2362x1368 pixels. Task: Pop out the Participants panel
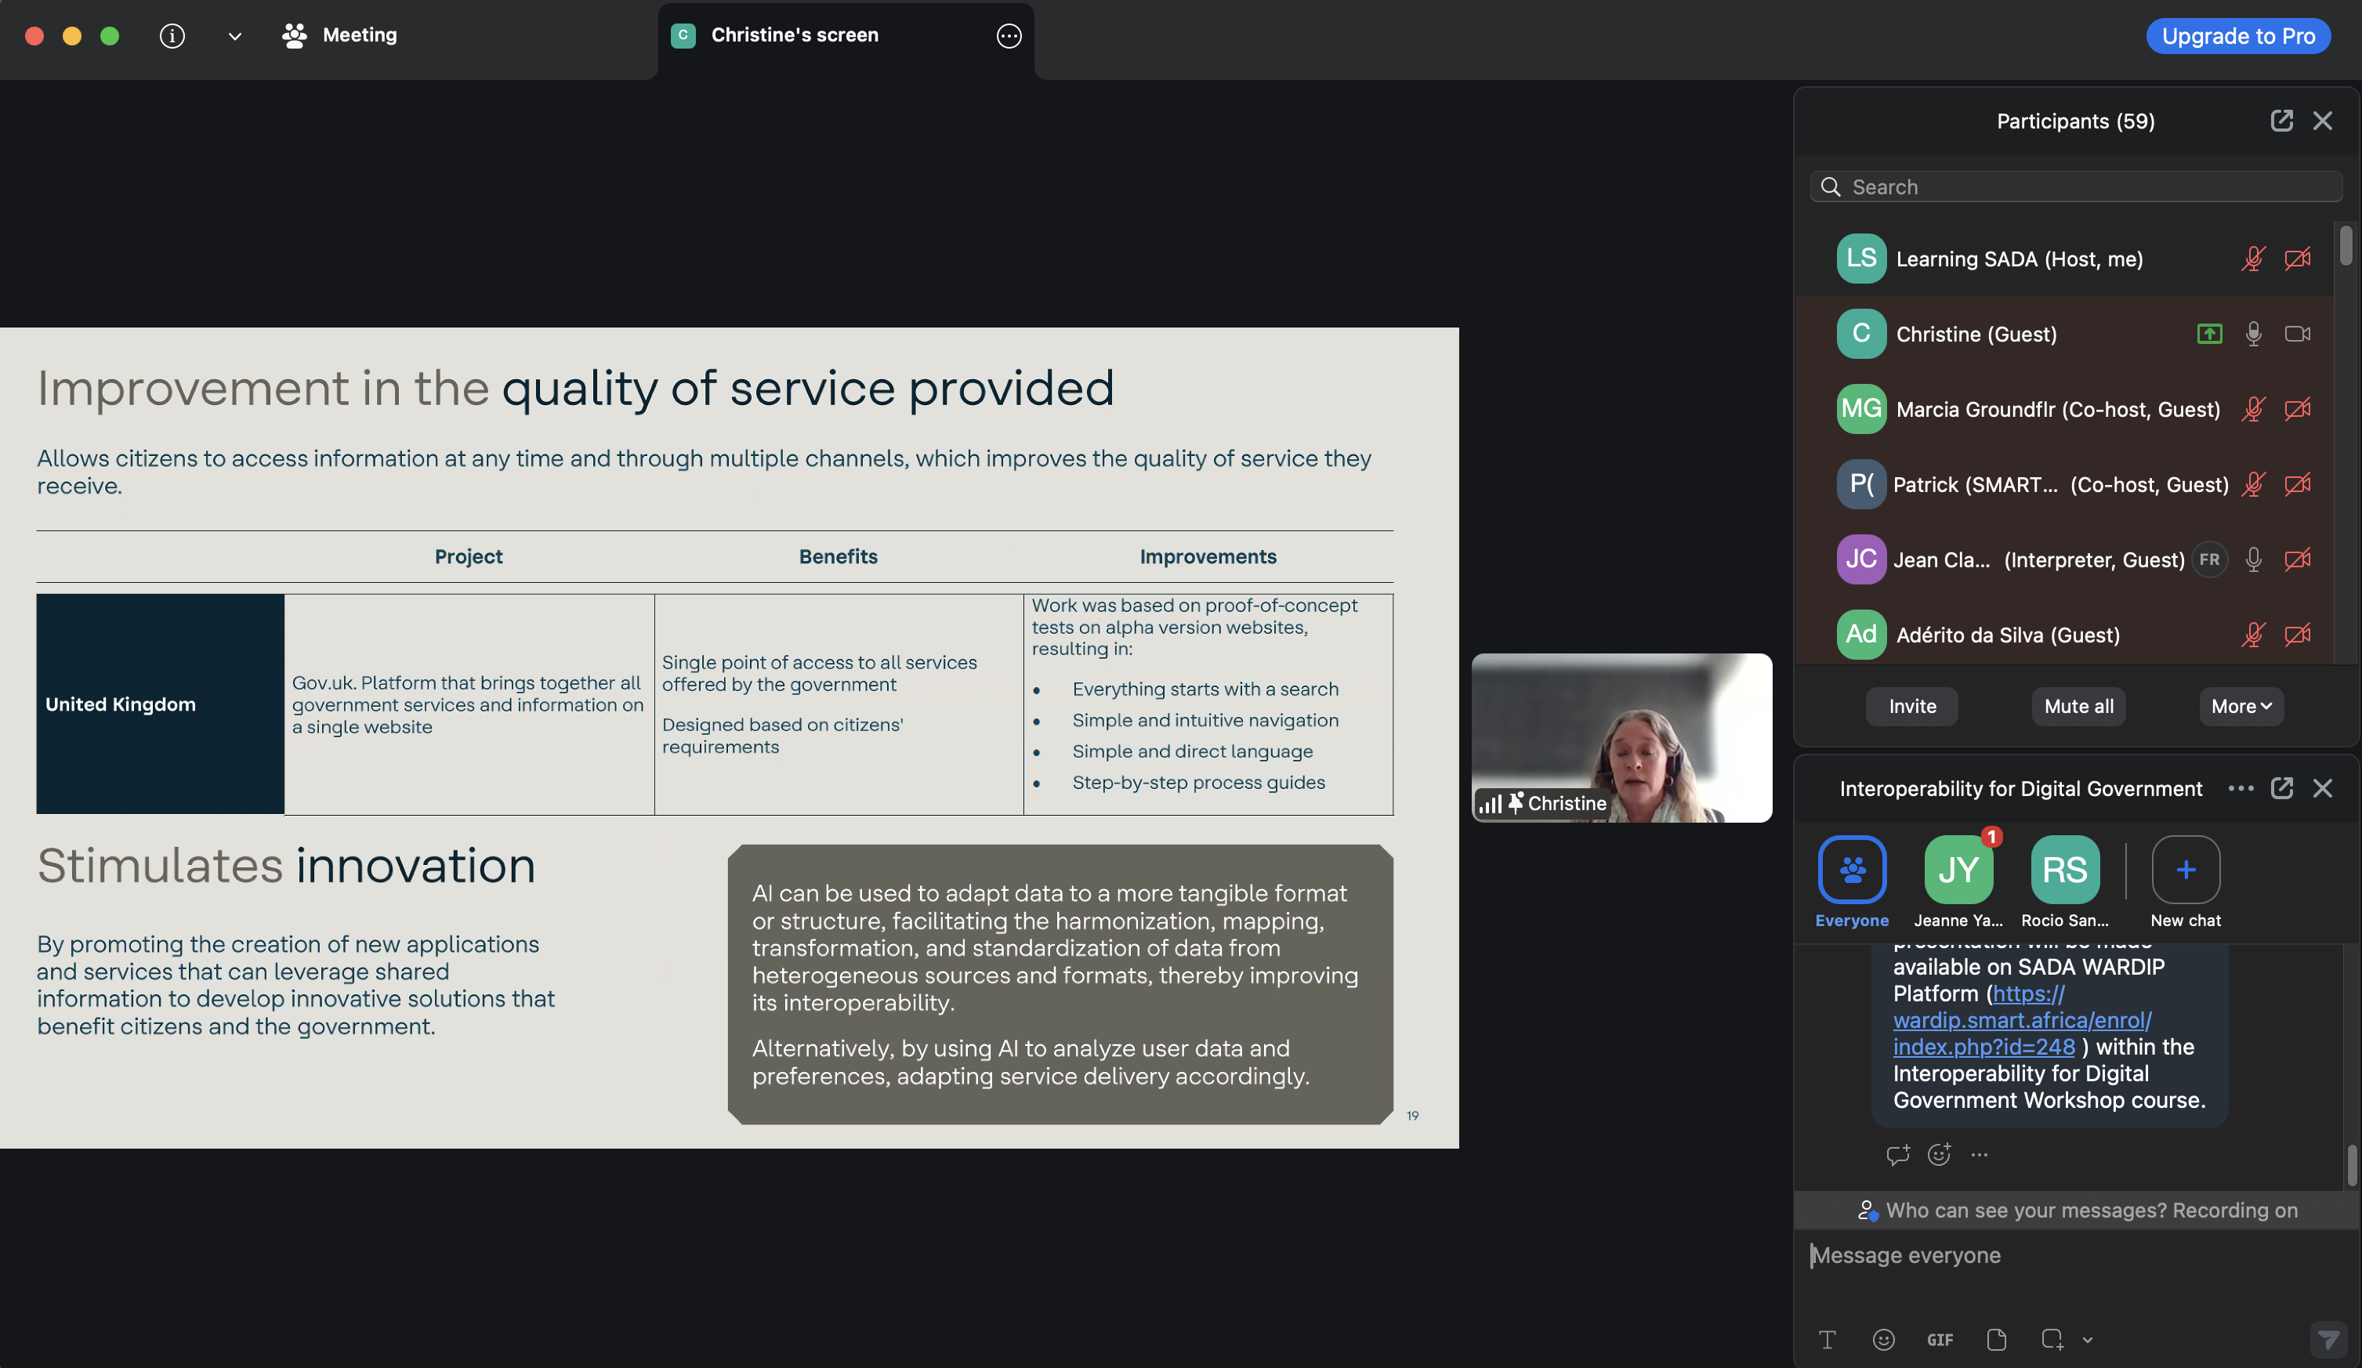2281,121
